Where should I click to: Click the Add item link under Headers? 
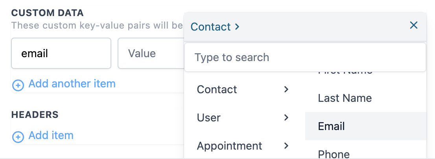tap(51, 136)
